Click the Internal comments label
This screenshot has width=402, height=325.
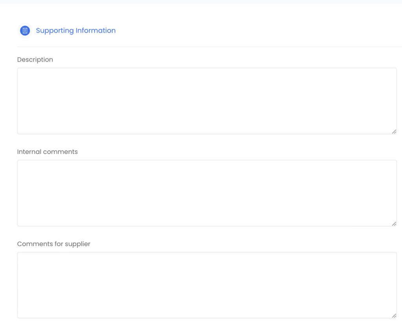(48, 152)
